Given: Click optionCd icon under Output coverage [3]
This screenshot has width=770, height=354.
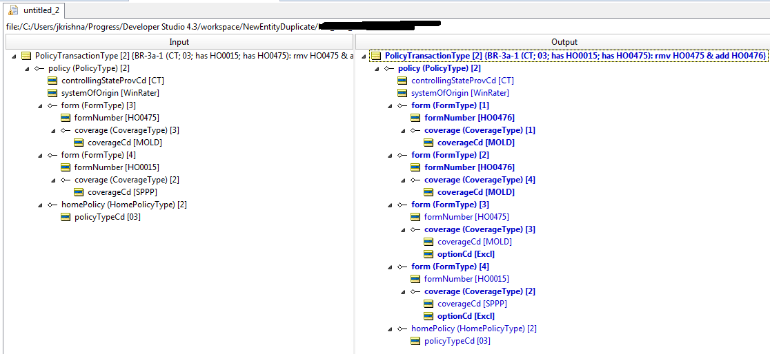Looking at the screenshot, I should 428,254.
